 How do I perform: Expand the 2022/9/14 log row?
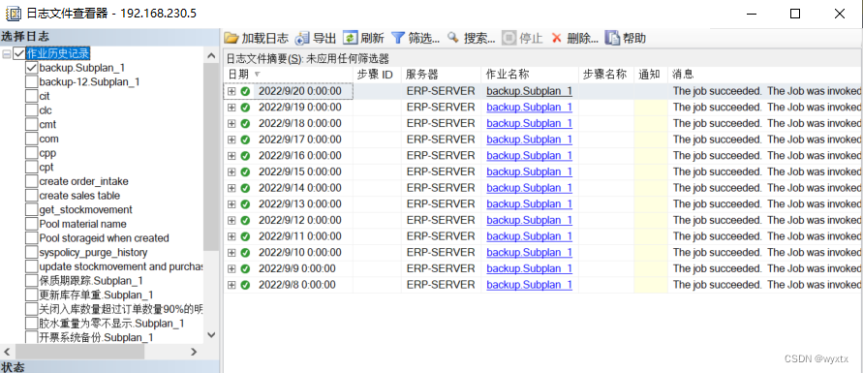click(x=231, y=188)
